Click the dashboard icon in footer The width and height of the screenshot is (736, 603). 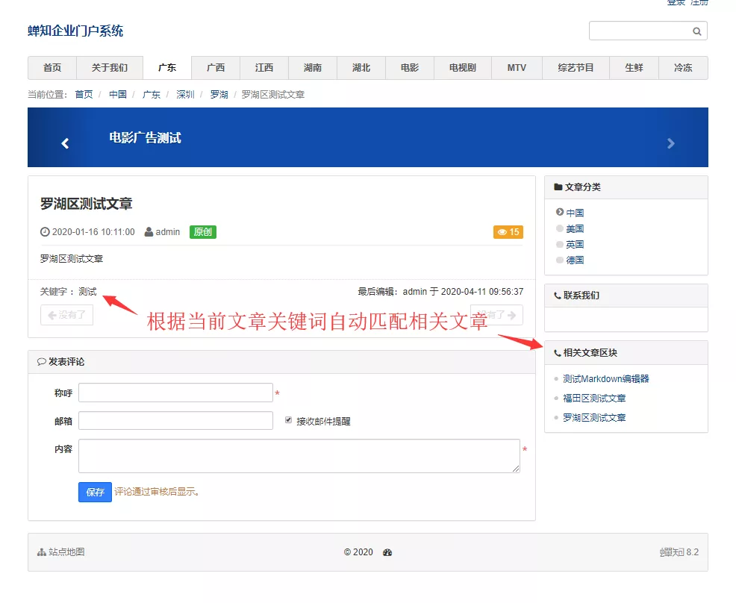387,552
